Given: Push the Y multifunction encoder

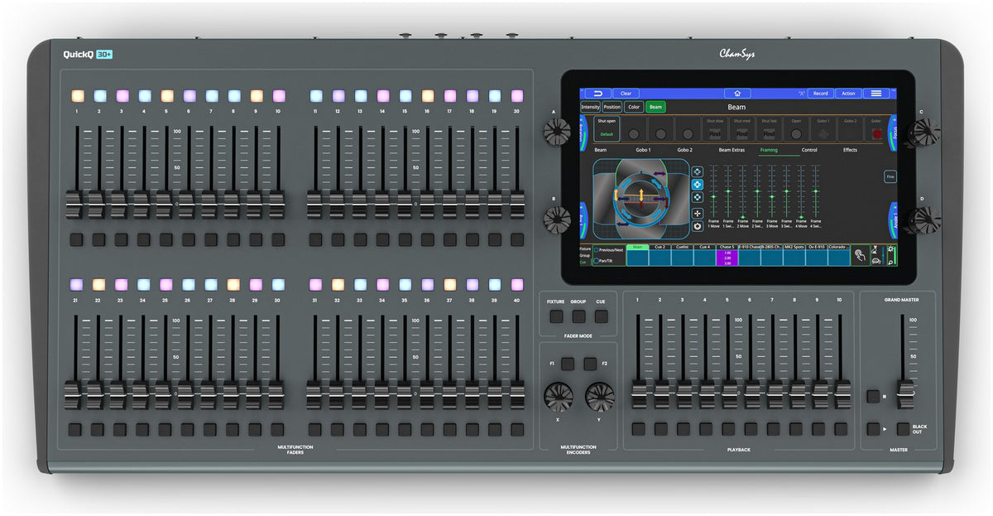Looking at the screenshot, I should click(600, 397).
